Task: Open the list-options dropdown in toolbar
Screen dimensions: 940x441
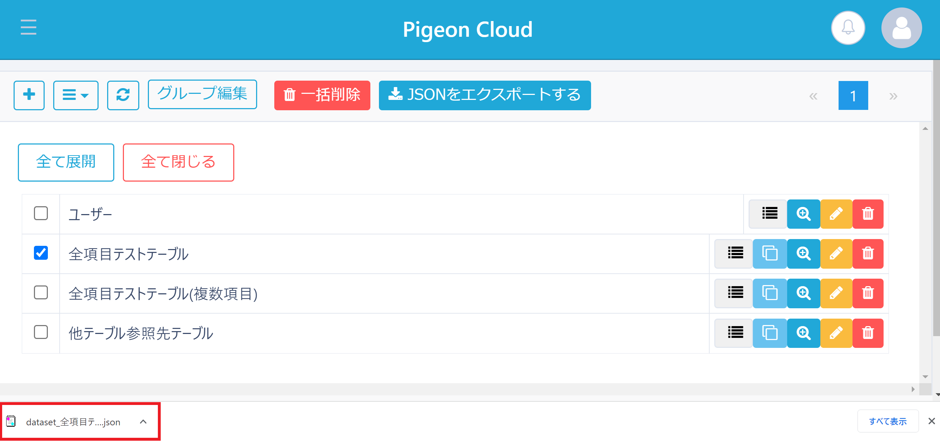Action: pos(76,95)
